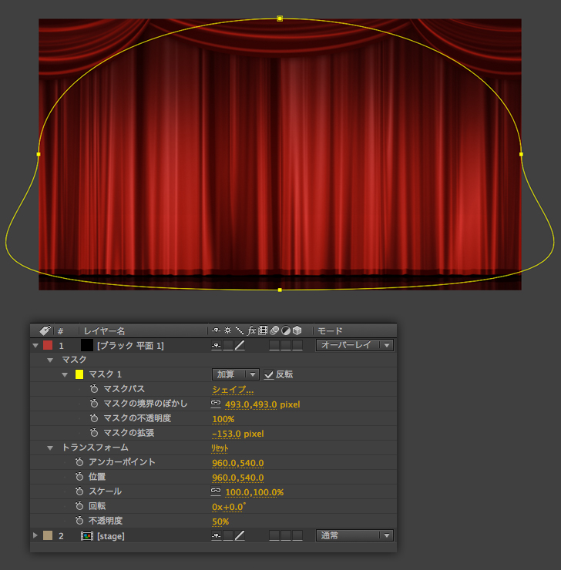Toggle quality switch on ブラック 平面 1 layer
This screenshot has height=570, width=561.
240,346
